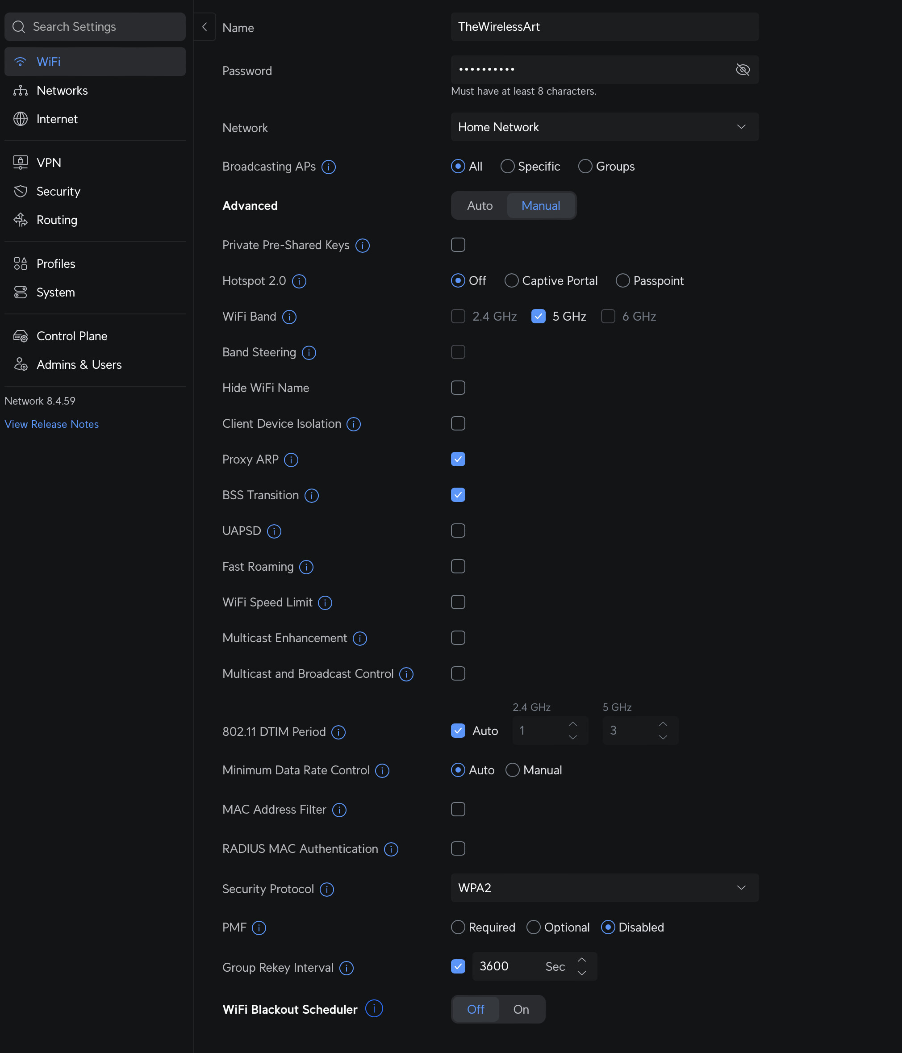
Task: Reveal password with the eye icon
Action: pyautogui.click(x=743, y=70)
